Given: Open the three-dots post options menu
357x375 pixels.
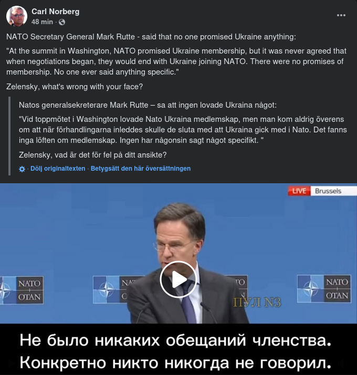Looking at the screenshot, I should tap(341, 15).
